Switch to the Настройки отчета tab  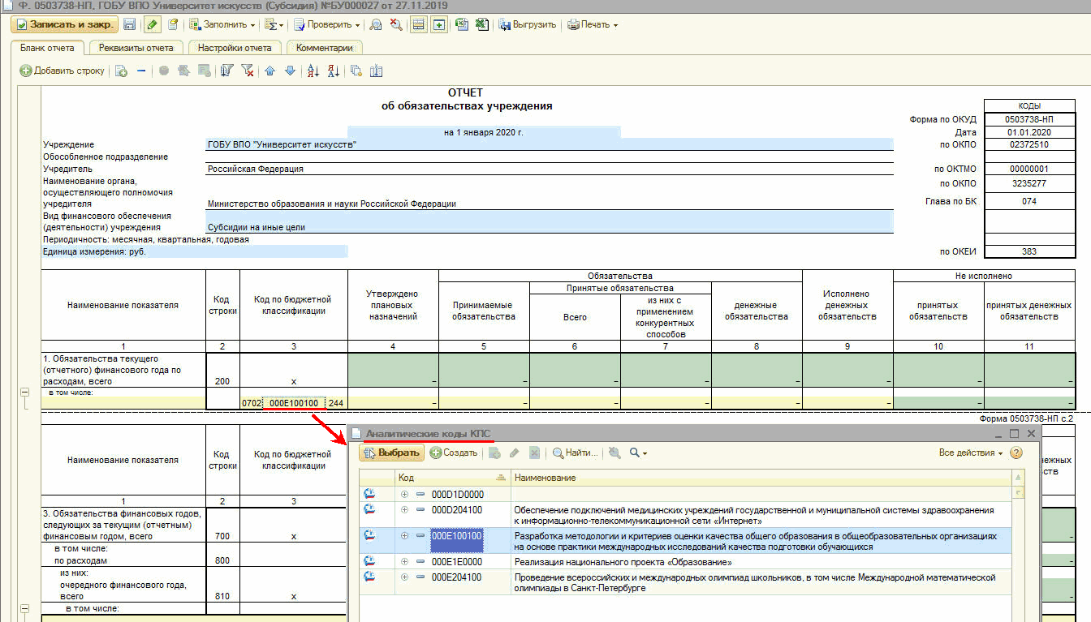[x=235, y=48]
